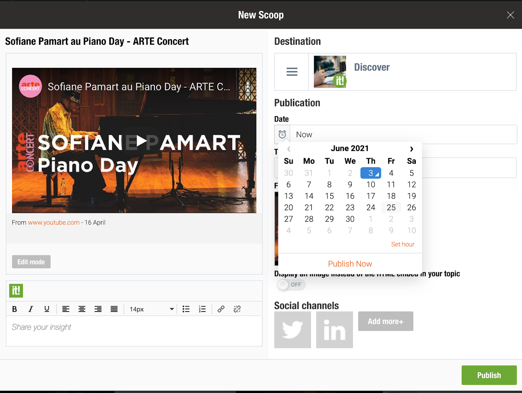Insert a bulleted list
Screen dimensions: 522x393
tap(186, 309)
